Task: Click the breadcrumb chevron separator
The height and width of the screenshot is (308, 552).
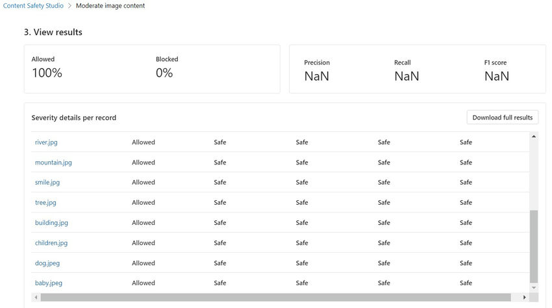Action: click(69, 6)
